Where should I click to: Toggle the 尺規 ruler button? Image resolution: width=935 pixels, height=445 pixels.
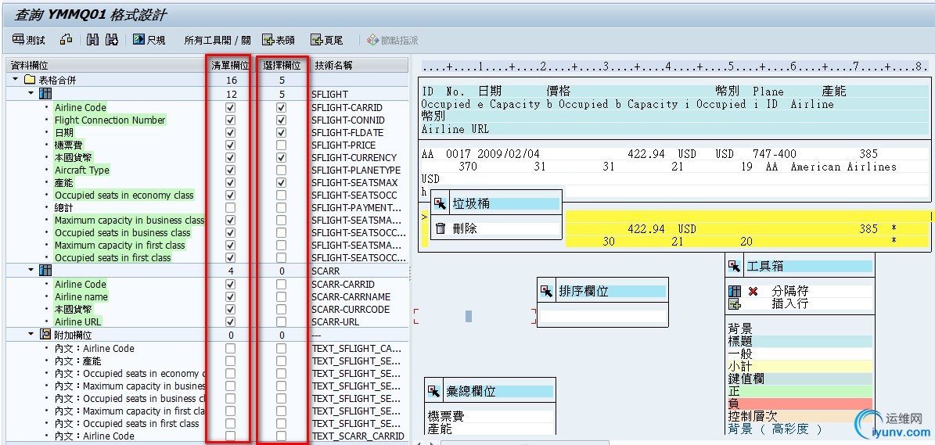pyautogui.click(x=149, y=40)
